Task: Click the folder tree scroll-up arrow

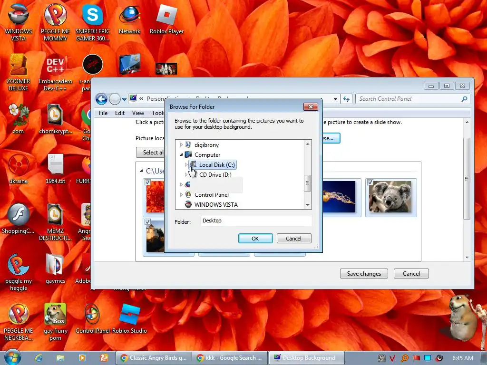Action: point(308,144)
